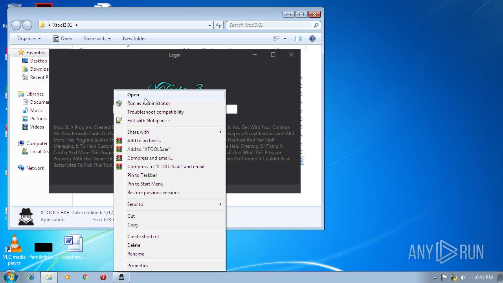
Task: Click the Notepad++ icon in context menu
Action: (x=119, y=121)
